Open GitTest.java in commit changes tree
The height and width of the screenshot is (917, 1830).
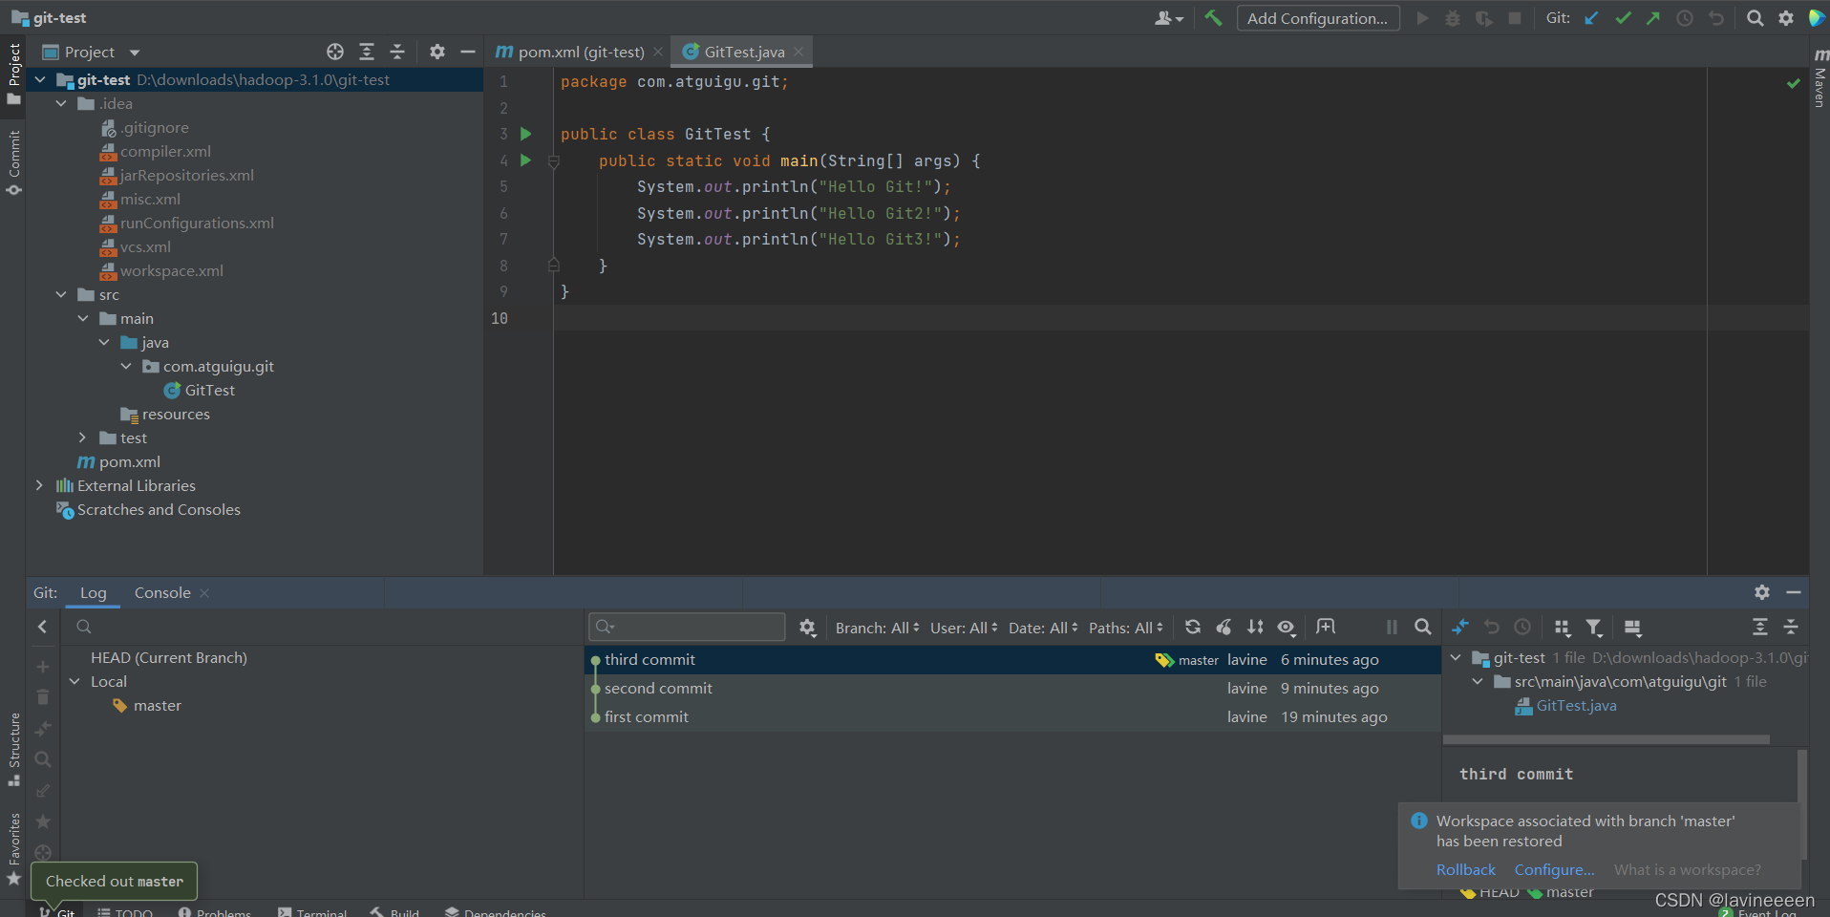tap(1576, 705)
